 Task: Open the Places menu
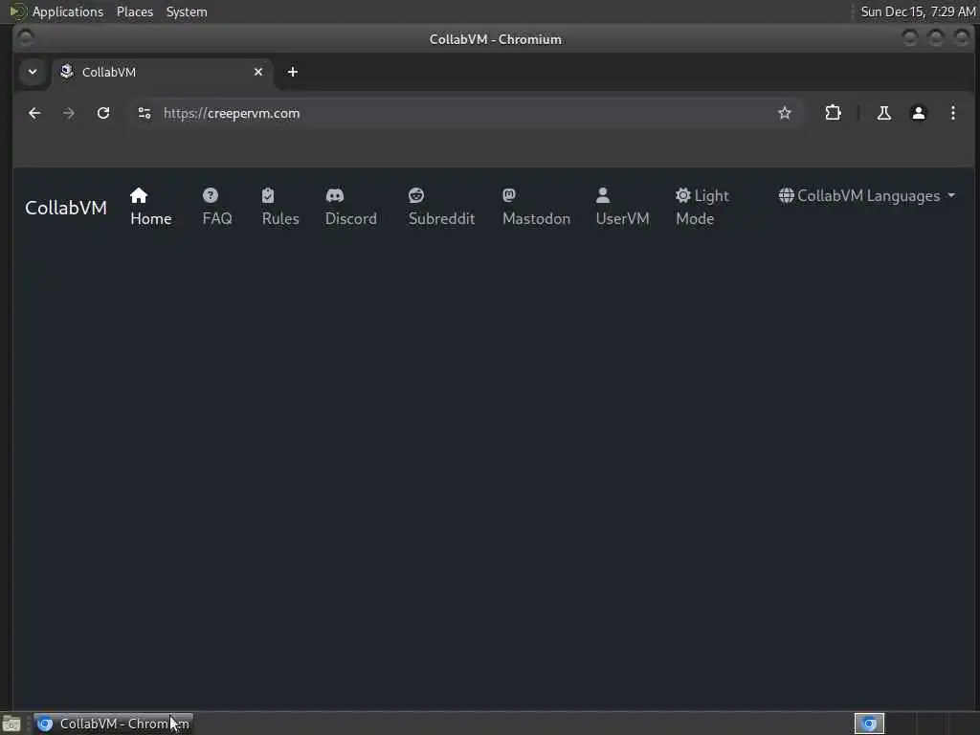click(134, 11)
